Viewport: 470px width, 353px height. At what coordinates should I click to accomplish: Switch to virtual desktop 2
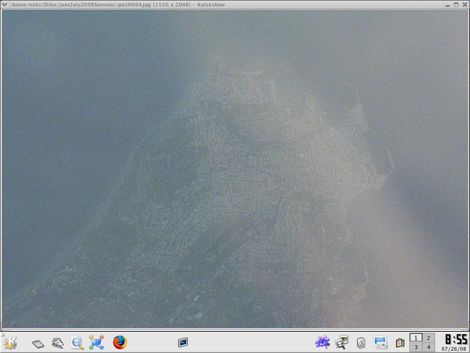click(x=429, y=338)
